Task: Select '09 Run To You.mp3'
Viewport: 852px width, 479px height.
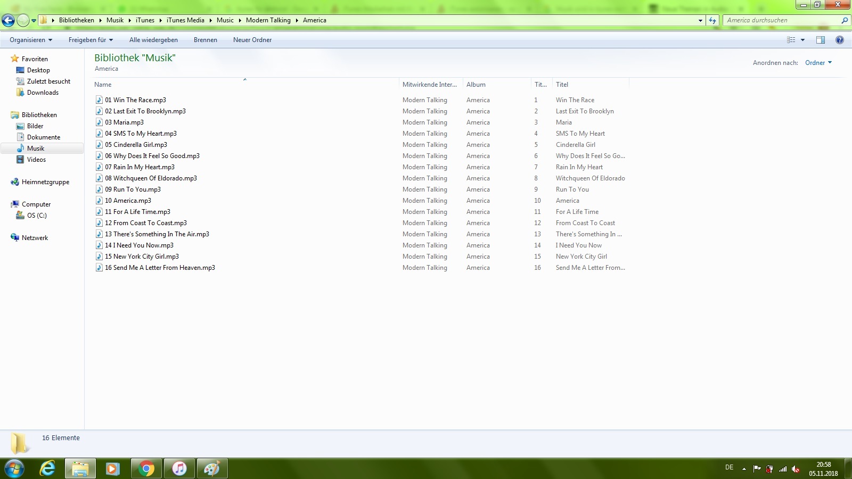Action: point(133,189)
